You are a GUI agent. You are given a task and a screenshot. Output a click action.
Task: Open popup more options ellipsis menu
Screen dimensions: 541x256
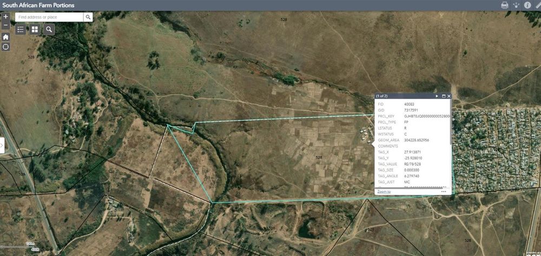tap(444, 192)
